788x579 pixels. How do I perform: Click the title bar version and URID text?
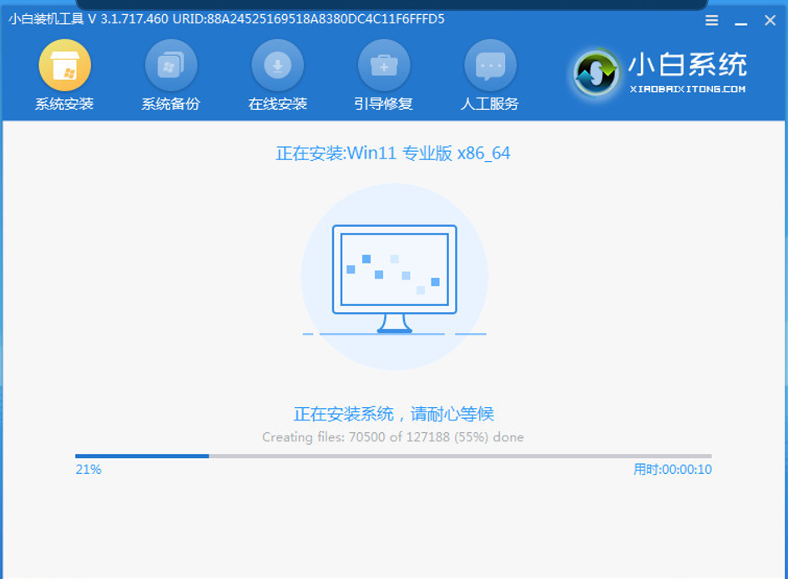(x=227, y=19)
